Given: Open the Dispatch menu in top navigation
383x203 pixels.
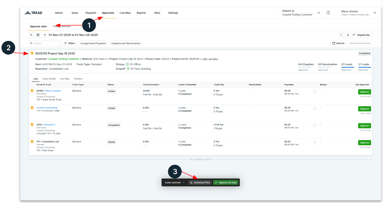Looking at the screenshot, I should tap(91, 13).
